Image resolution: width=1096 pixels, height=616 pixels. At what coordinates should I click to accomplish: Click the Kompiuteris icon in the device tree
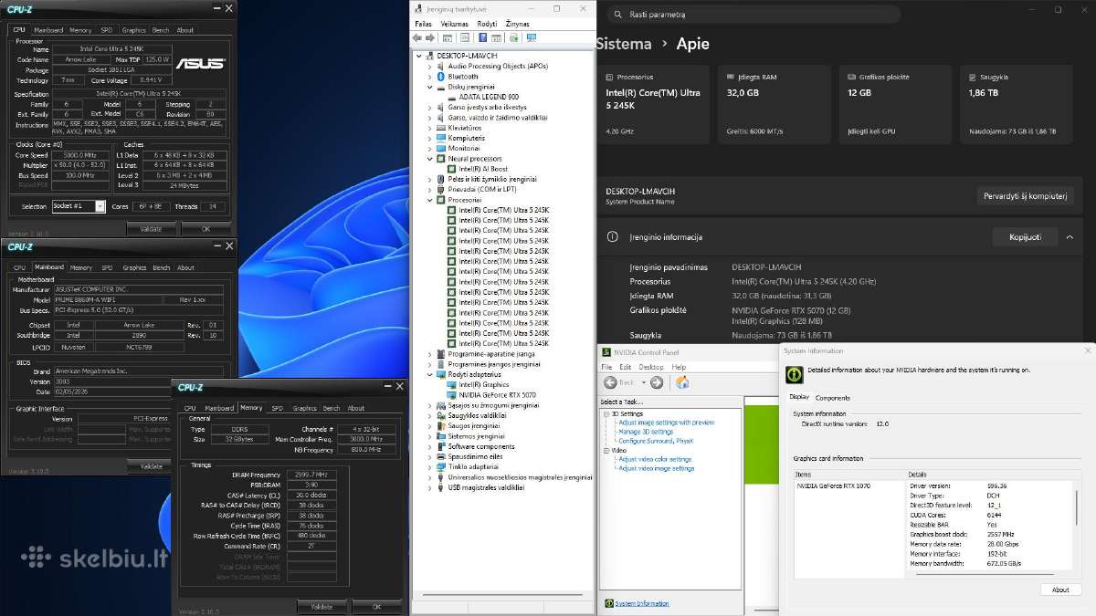pyautogui.click(x=442, y=138)
